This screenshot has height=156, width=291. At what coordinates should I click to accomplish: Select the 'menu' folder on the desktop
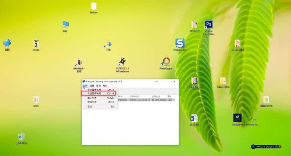click(x=36, y=45)
